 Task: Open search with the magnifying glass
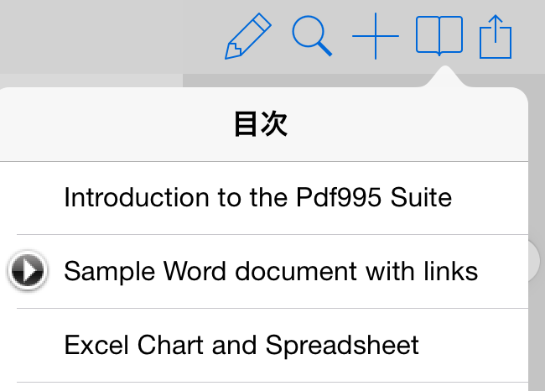[312, 36]
